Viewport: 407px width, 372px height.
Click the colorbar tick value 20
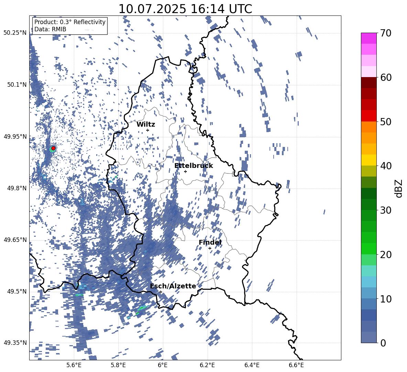(x=386, y=255)
